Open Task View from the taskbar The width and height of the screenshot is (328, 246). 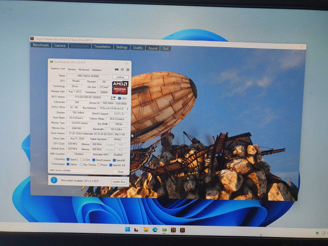[137, 230]
